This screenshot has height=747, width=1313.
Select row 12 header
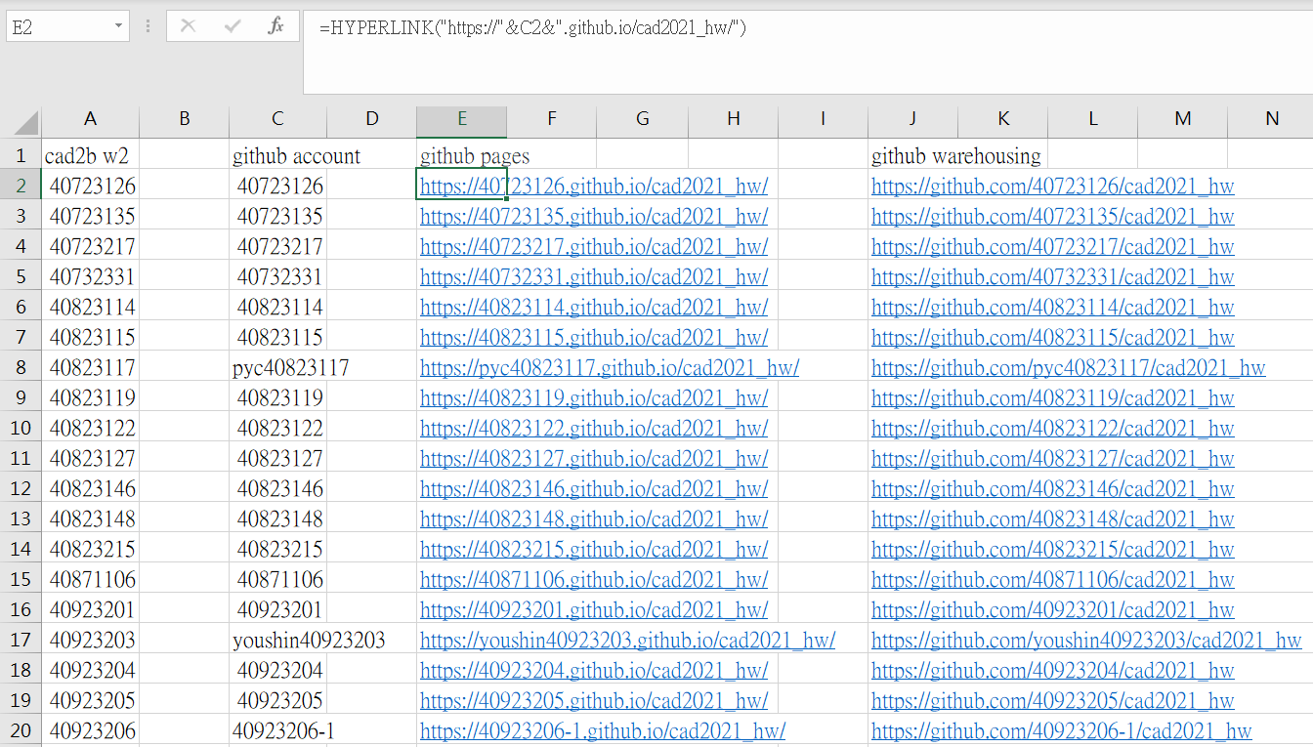tap(21, 488)
